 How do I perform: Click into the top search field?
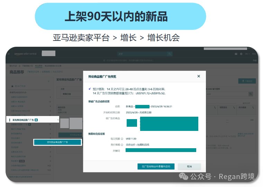point(142,54)
